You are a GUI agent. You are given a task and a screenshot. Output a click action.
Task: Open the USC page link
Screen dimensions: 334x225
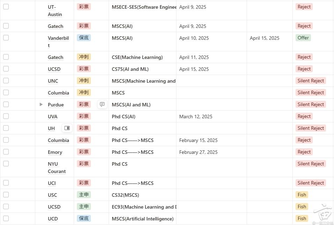(x=52, y=195)
